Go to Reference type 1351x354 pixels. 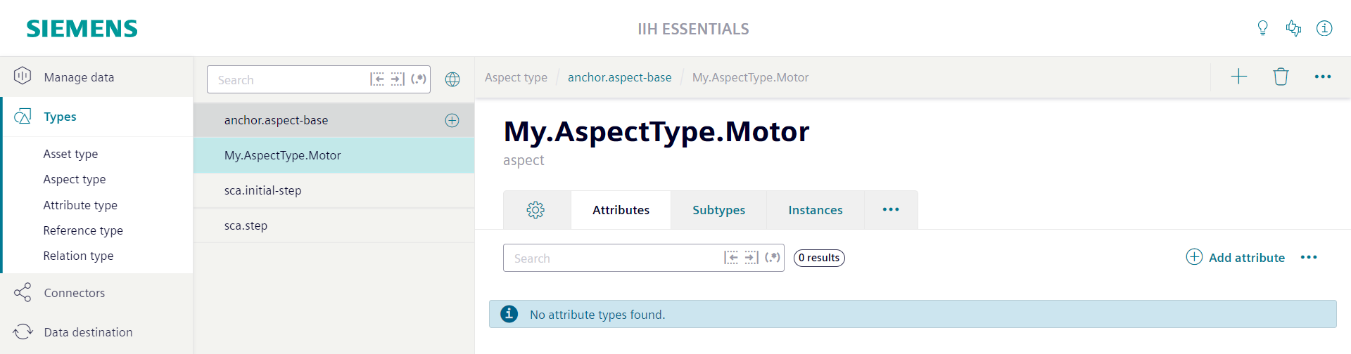(83, 230)
